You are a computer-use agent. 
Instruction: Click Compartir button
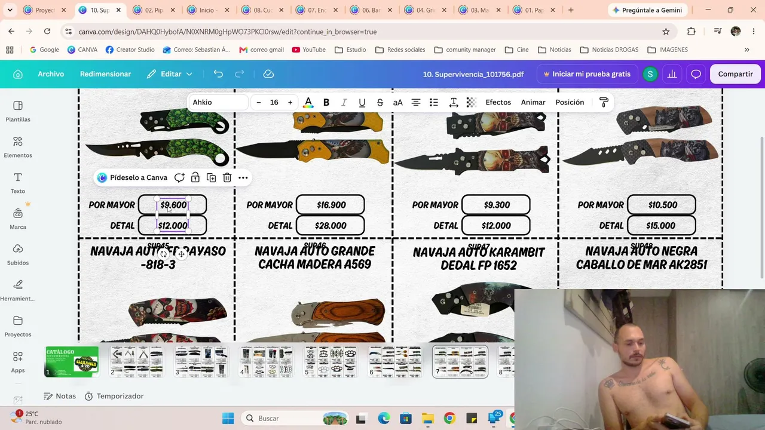pyautogui.click(x=735, y=74)
